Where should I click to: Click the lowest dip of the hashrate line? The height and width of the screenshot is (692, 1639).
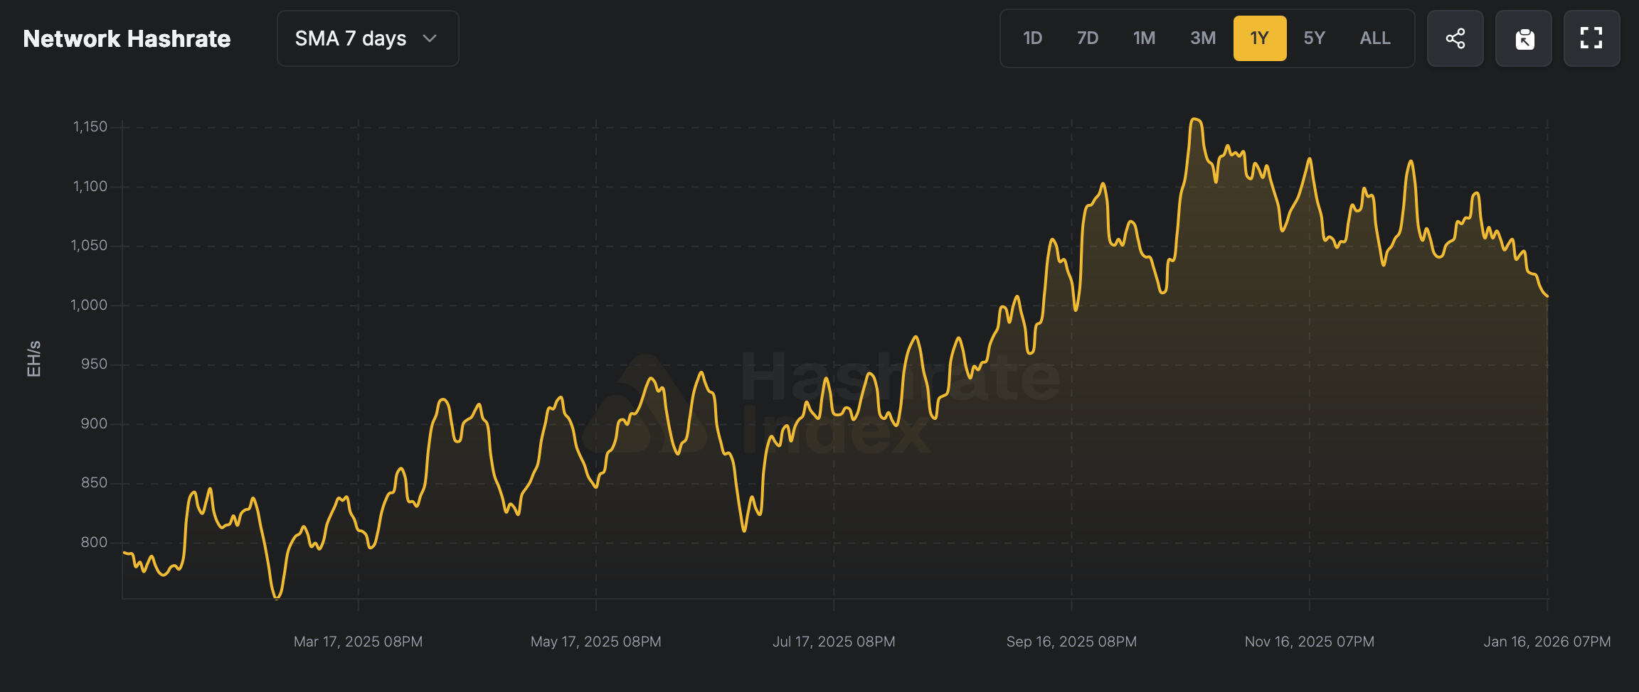pyautogui.click(x=277, y=598)
